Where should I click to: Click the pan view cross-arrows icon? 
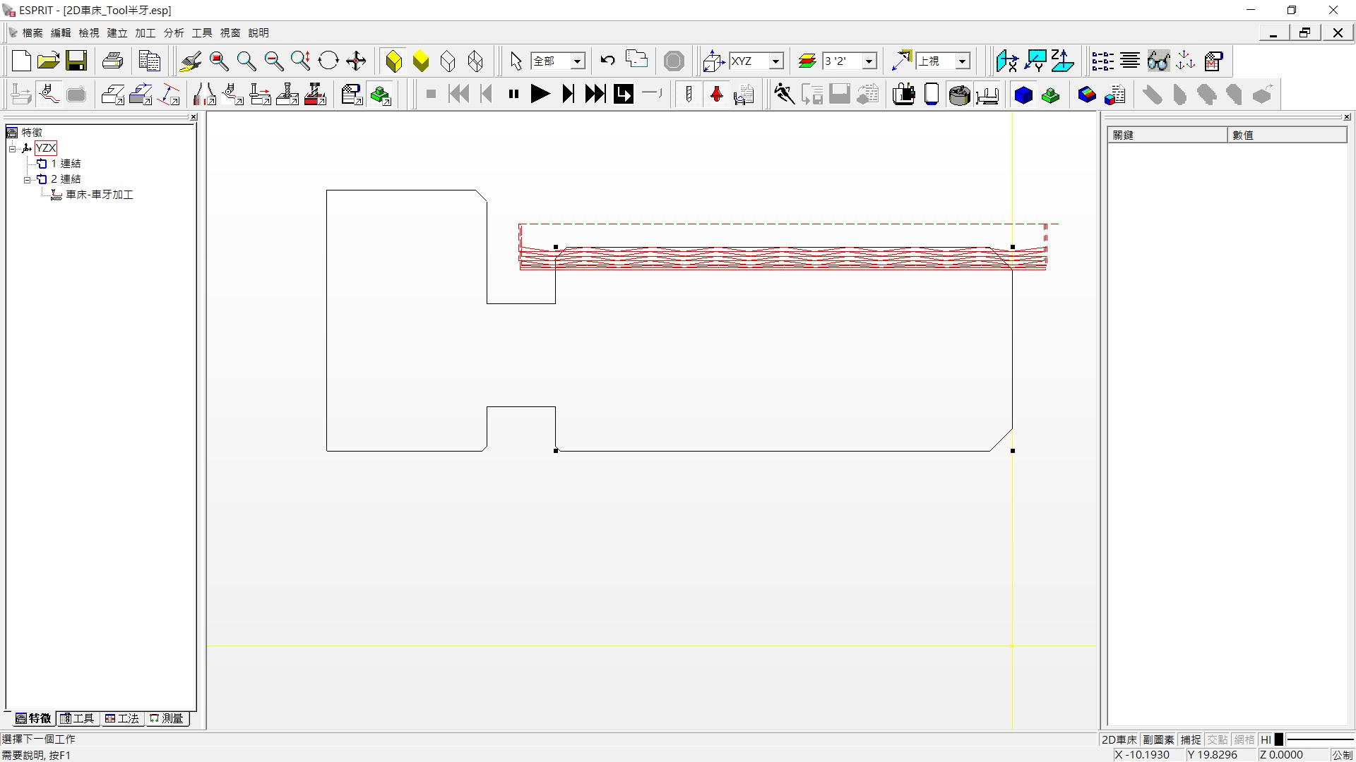356,61
